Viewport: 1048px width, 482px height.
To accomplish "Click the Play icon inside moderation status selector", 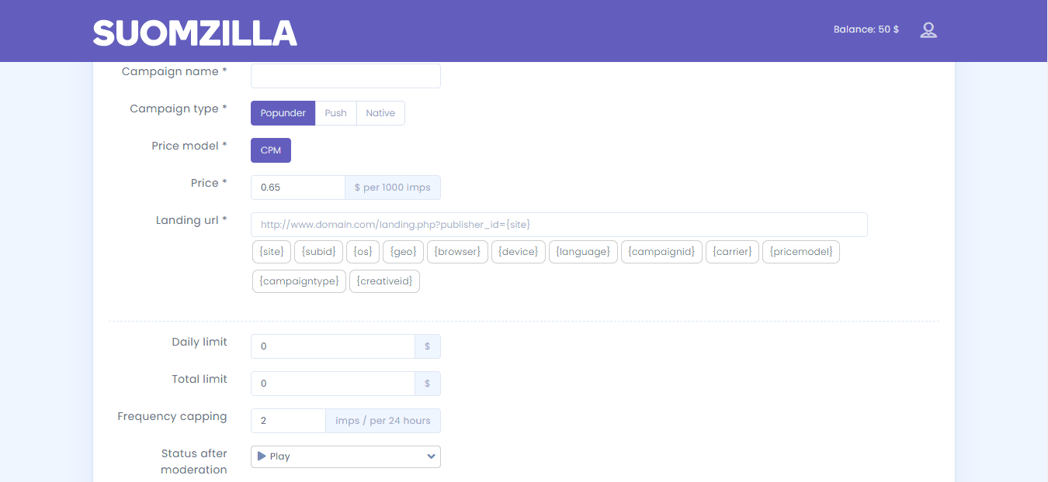I will 261,456.
